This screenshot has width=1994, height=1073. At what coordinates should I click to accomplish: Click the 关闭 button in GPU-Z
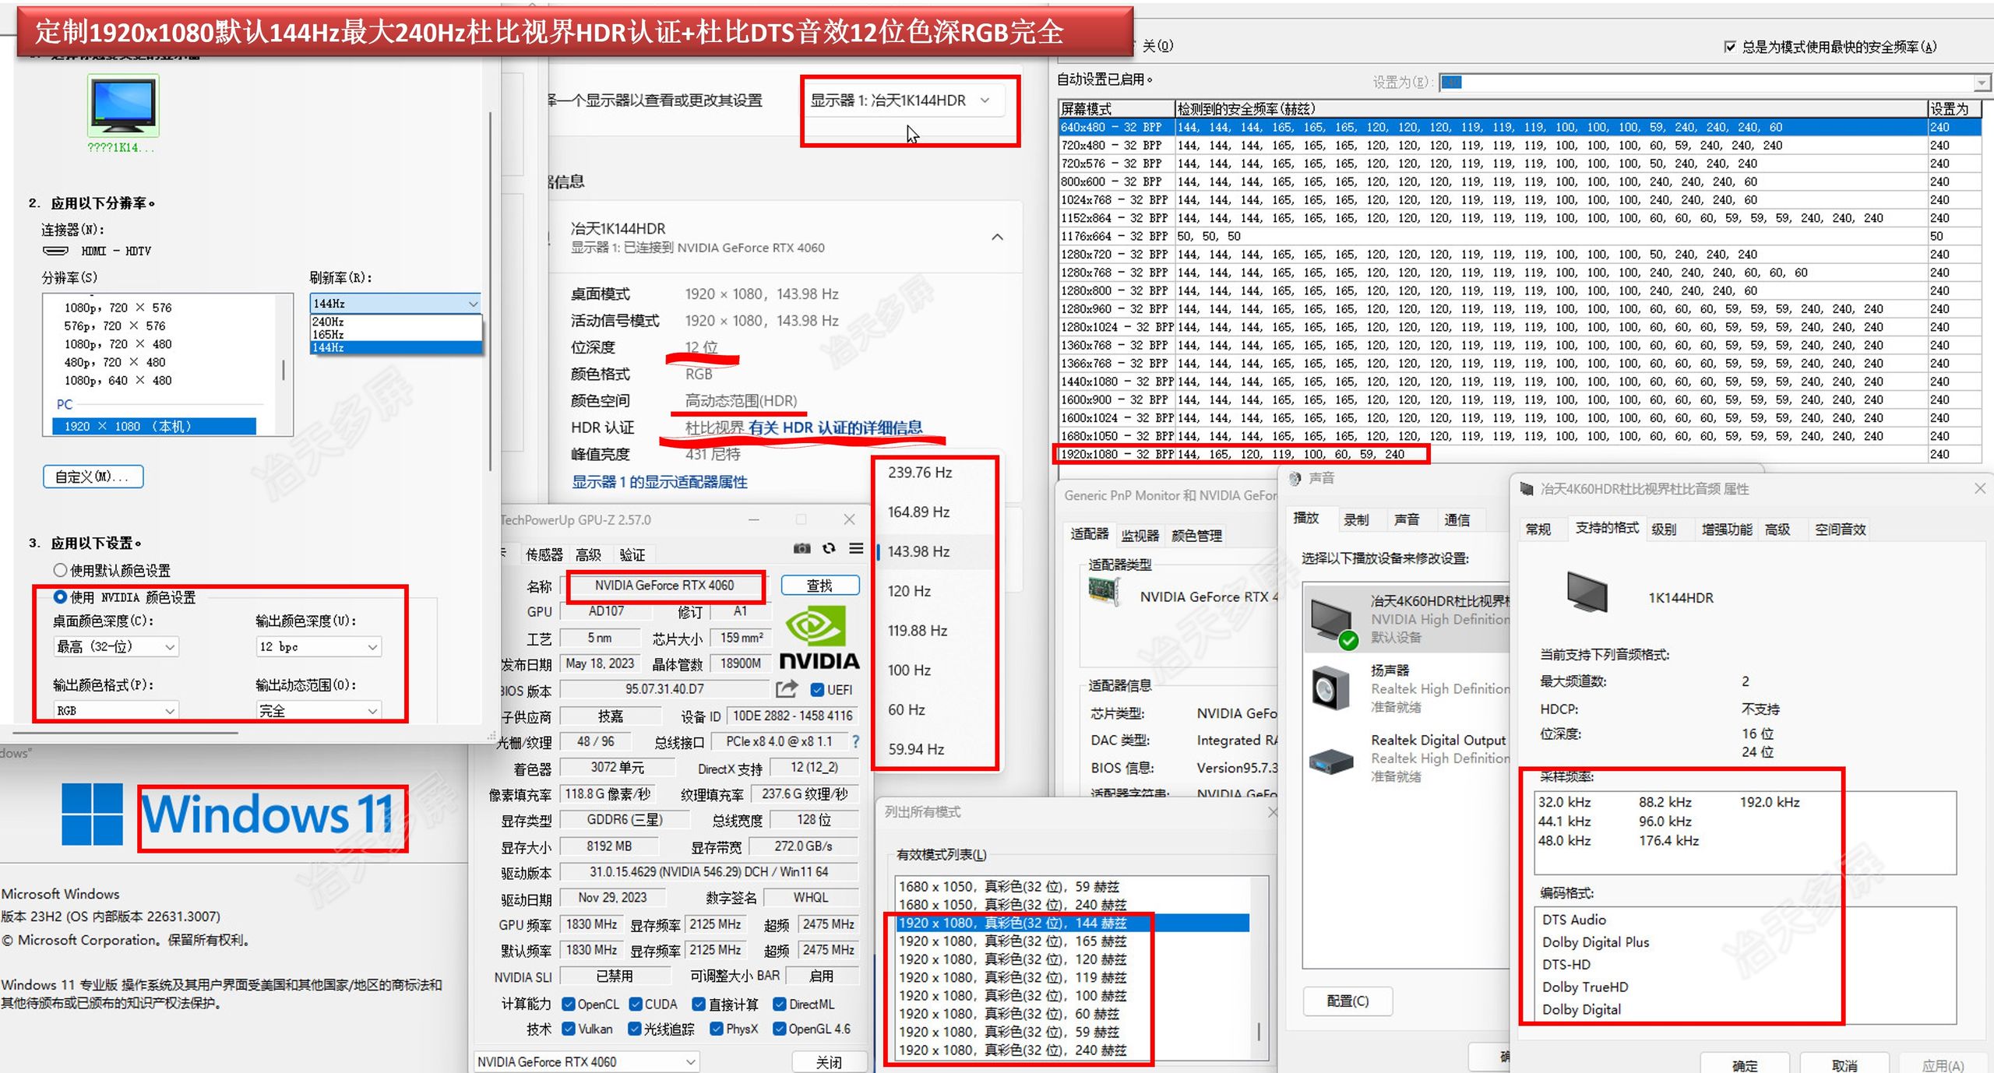pyautogui.click(x=828, y=1061)
